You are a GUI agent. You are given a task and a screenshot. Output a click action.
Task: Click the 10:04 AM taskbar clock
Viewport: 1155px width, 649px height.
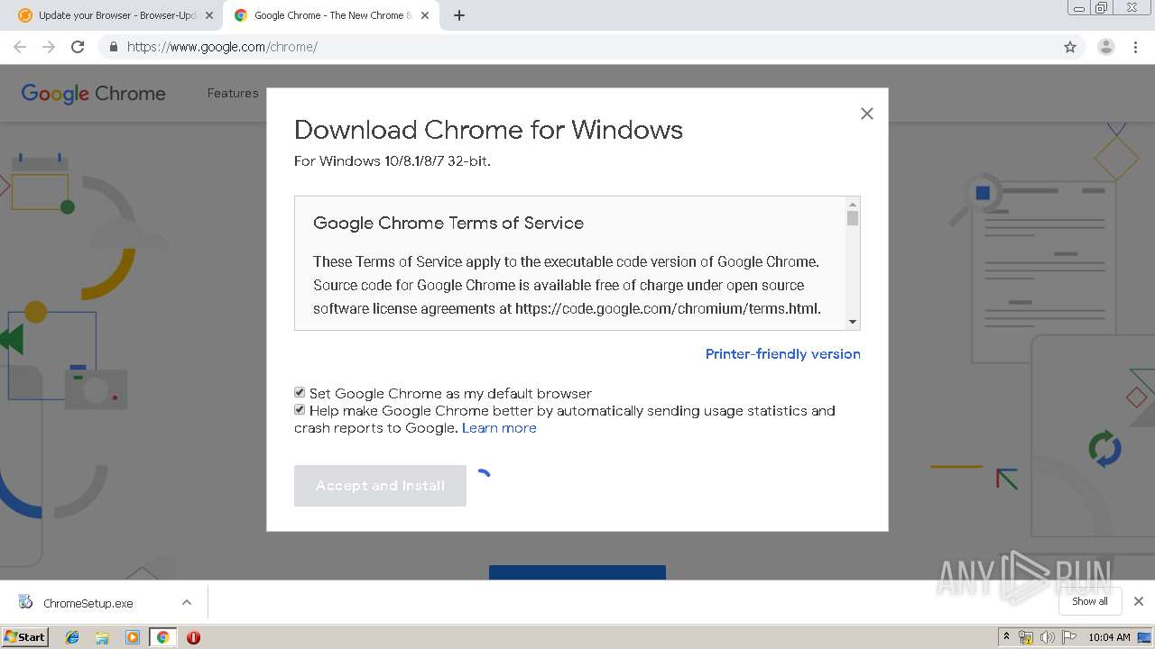coord(1109,637)
